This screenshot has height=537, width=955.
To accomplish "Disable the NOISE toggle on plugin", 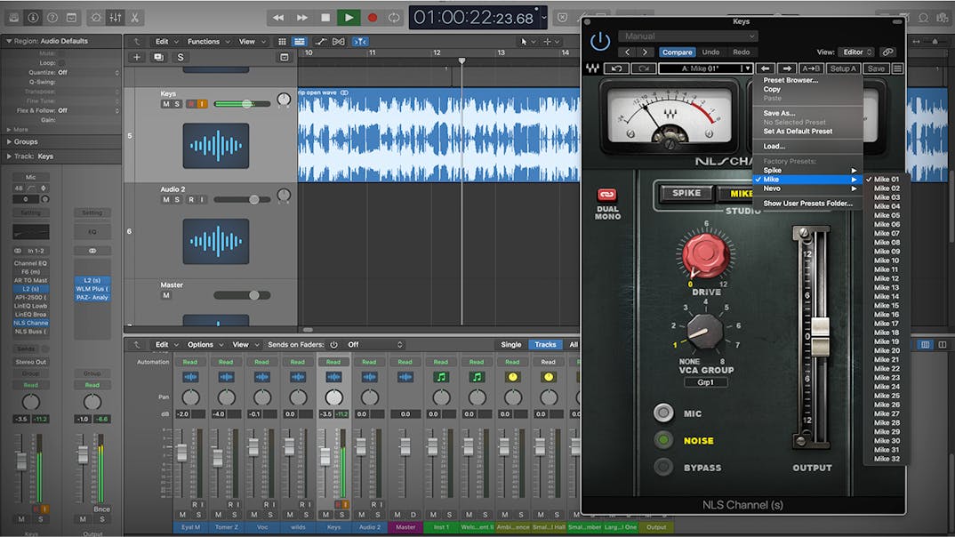I will [x=663, y=440].
